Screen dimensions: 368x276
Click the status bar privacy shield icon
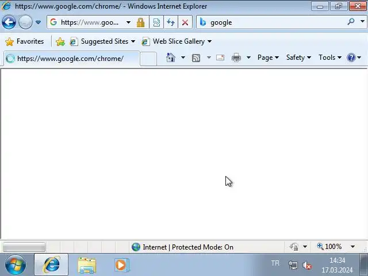pyautogui.click(x=294, y=247)
